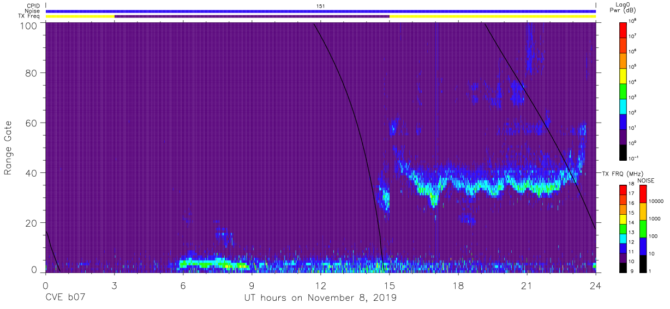Screen dimensions: 670x309
Task: Click x-axis tick label 3
Action: click(114, 284)
